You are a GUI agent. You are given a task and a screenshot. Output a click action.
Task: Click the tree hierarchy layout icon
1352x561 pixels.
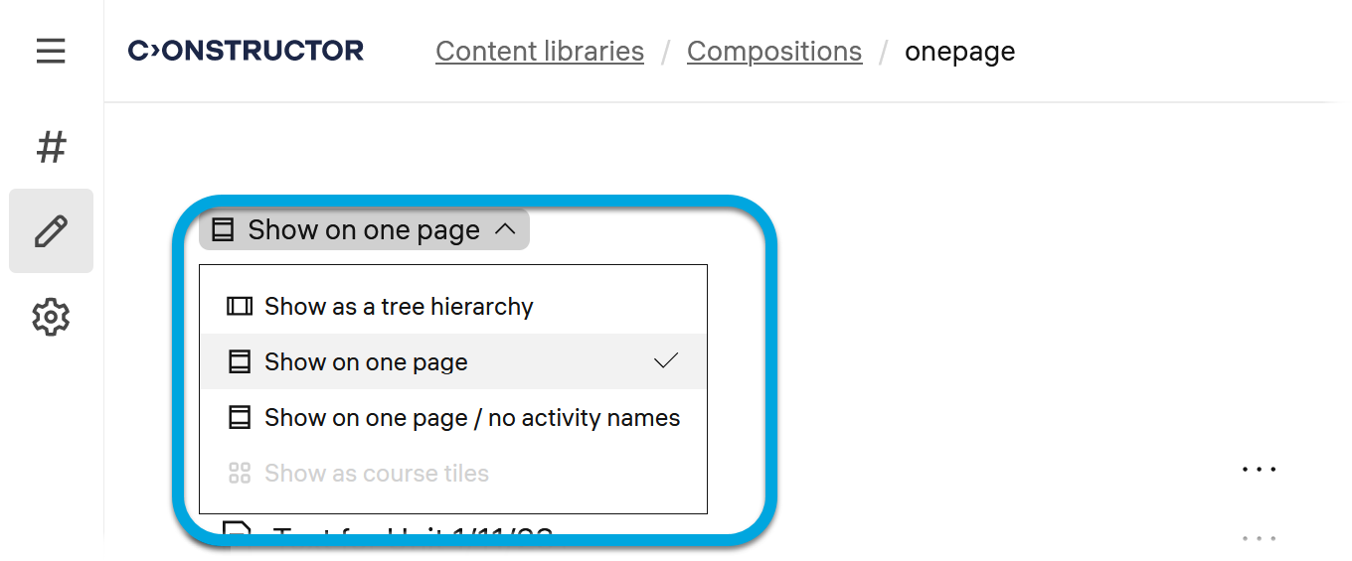(x=239, y=307)
